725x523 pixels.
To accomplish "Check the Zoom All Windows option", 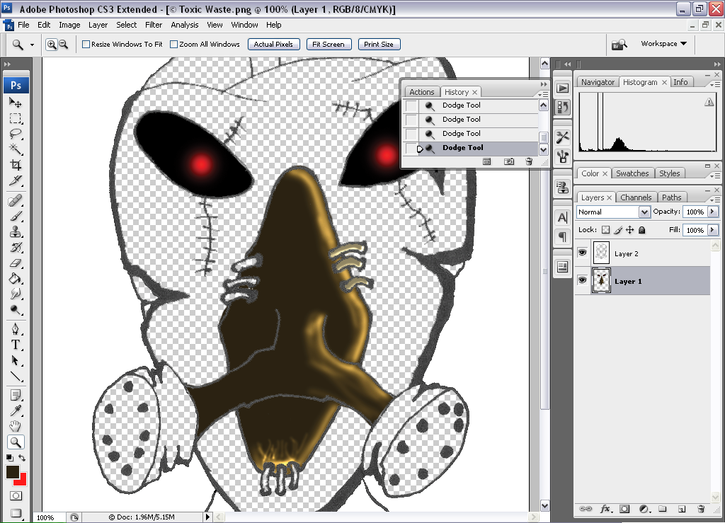I will (173, 44).
